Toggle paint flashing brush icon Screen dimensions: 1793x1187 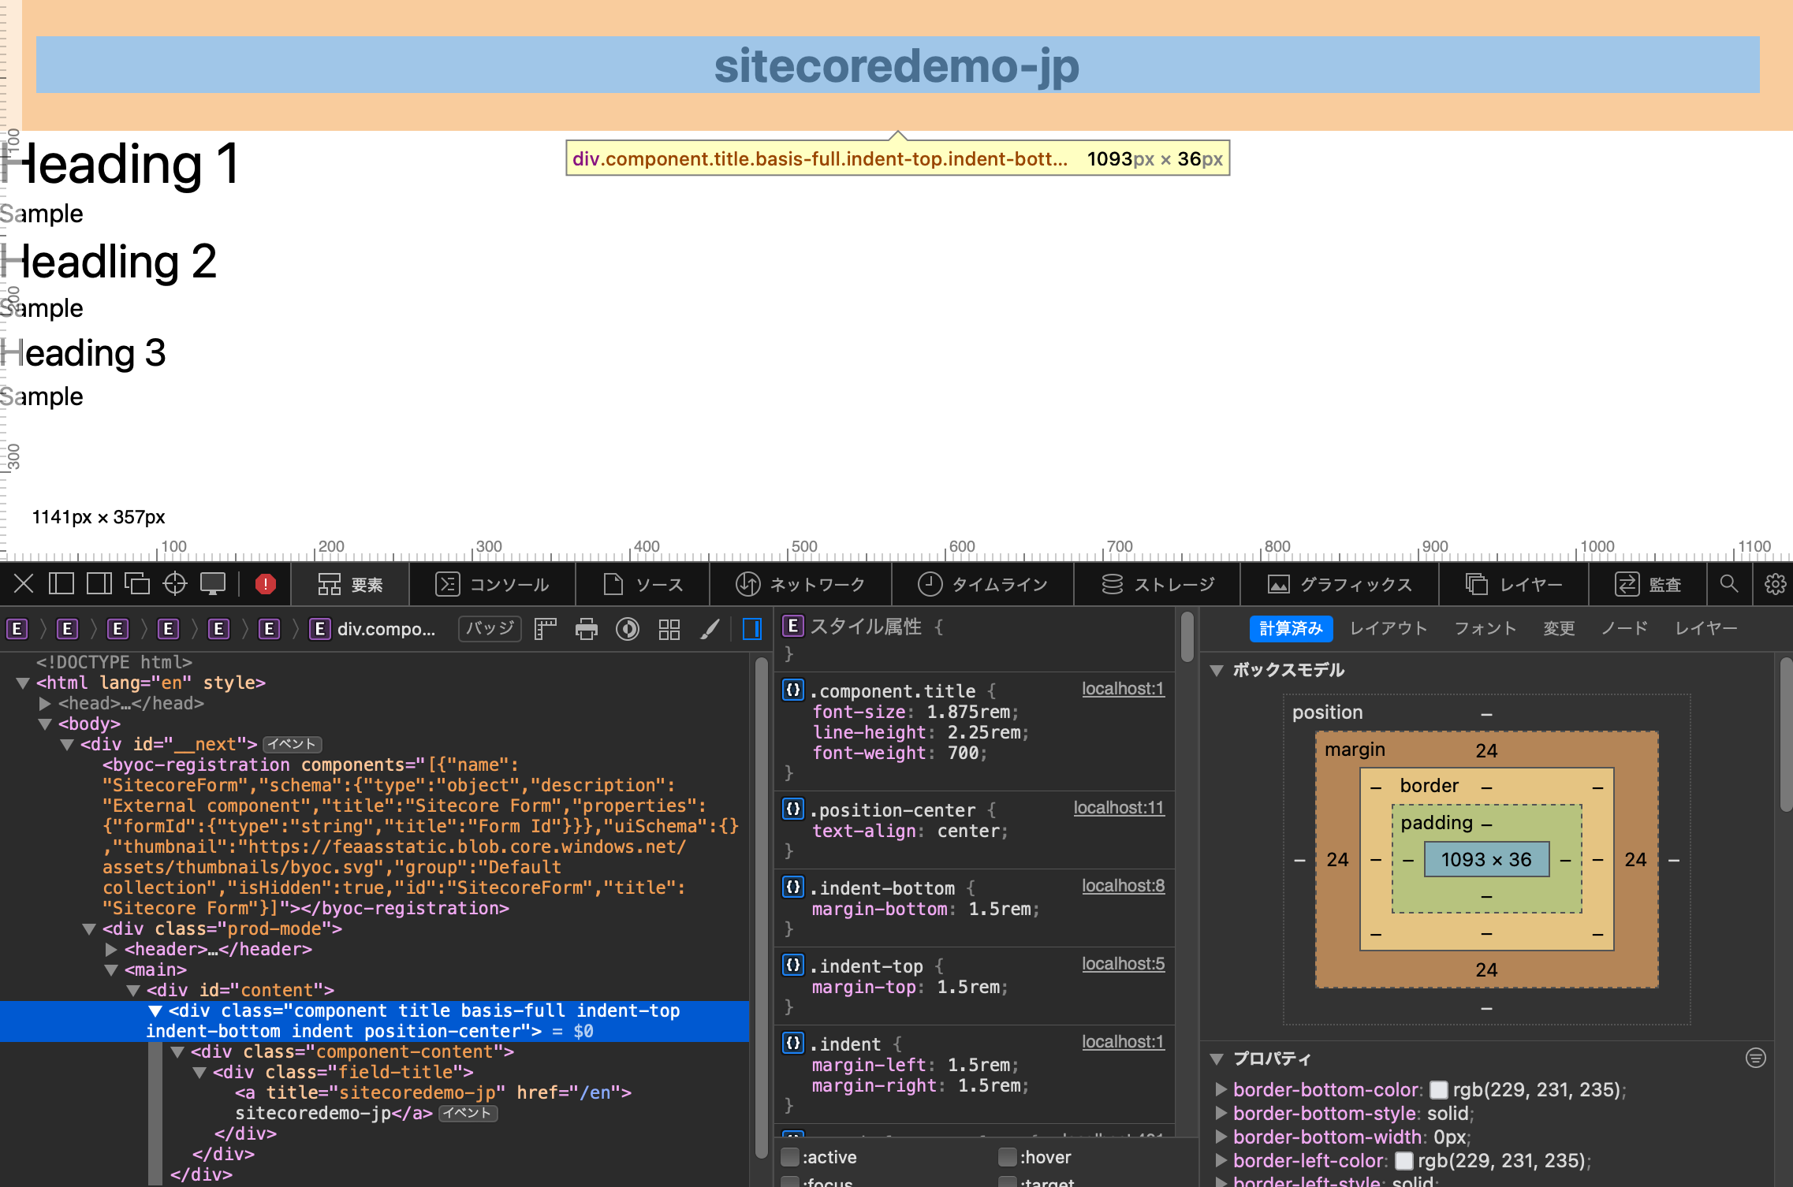coord(710,629)
